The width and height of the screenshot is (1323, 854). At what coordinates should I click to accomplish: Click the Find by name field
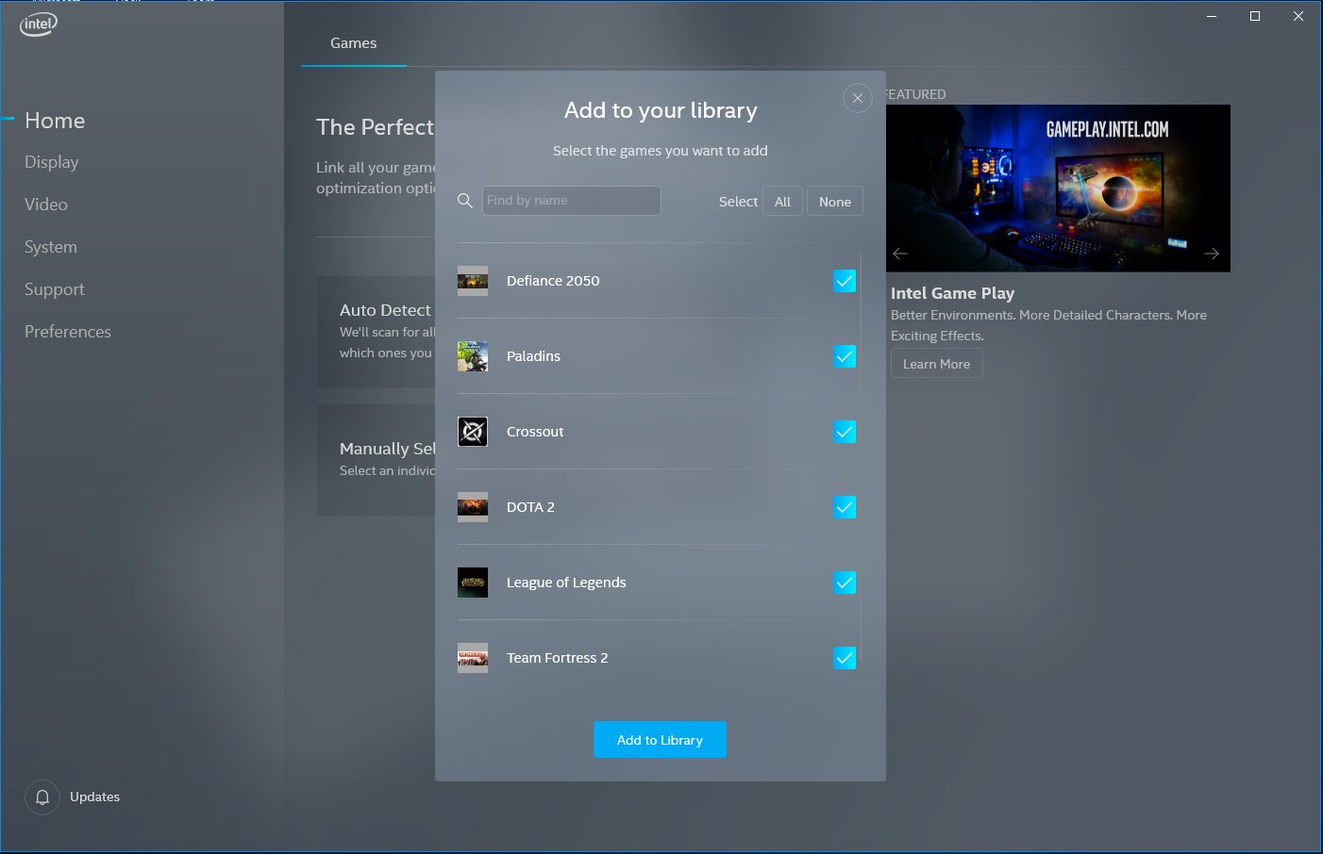point(572,201)
